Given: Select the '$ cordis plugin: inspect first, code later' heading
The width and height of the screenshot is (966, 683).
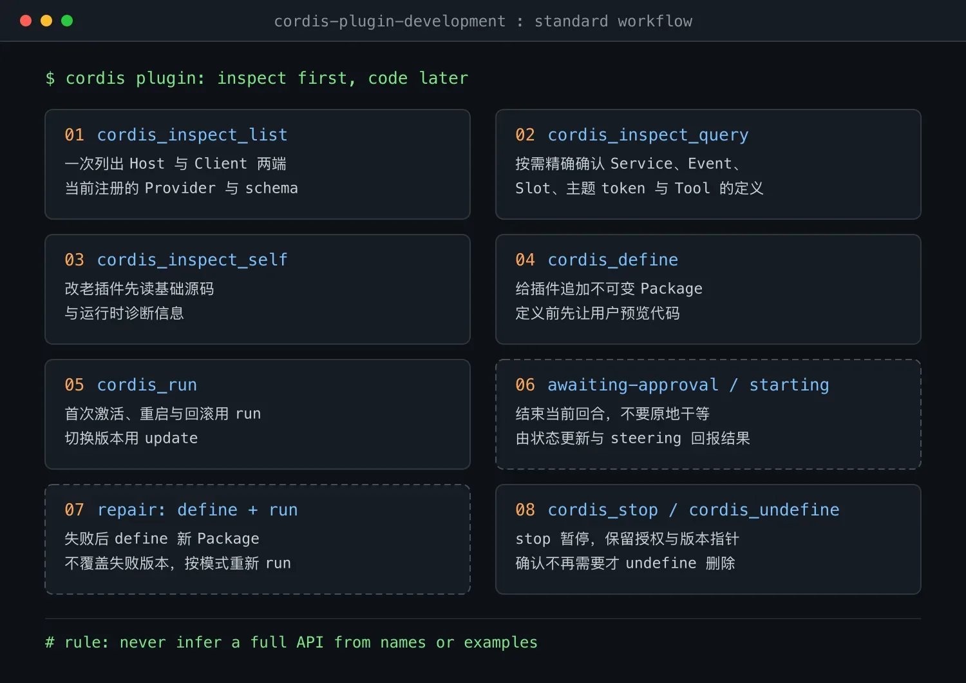Looking at the screenshot, I should (257, 78).
